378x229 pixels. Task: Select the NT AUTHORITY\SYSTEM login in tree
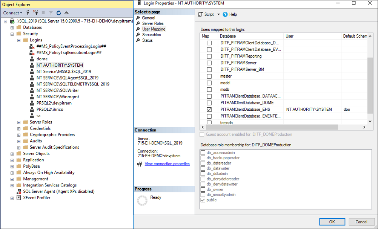(x=60, y=65)
